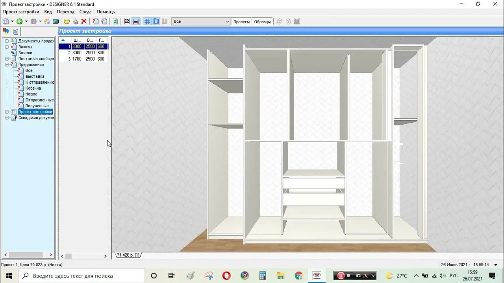Viewport: 504px width, 283px height.
Task: Go to Home via the house icon
Action: point(47,22)
